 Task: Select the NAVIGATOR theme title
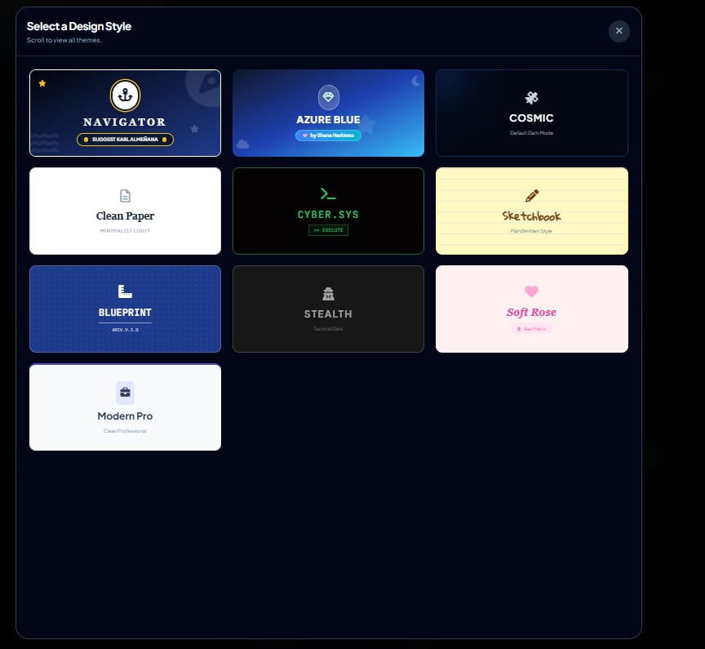click(125, 122)
